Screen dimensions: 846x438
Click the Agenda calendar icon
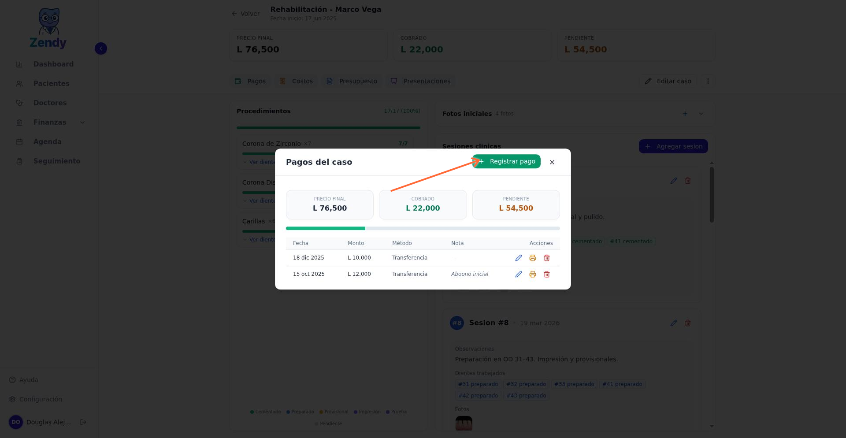(19, 142)
